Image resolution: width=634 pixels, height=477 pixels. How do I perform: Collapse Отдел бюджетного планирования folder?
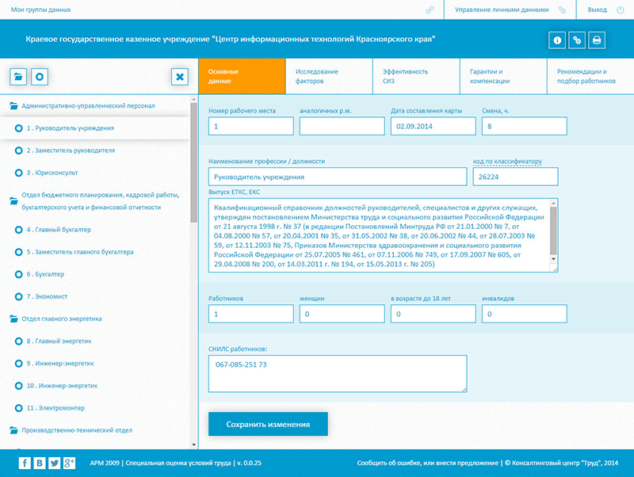13,201
